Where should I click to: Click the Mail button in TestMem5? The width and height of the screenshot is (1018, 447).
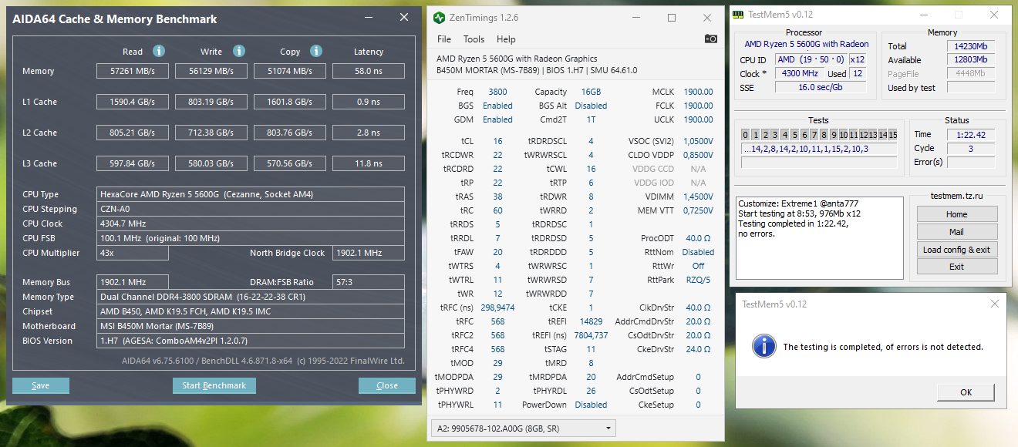point(956,232)
